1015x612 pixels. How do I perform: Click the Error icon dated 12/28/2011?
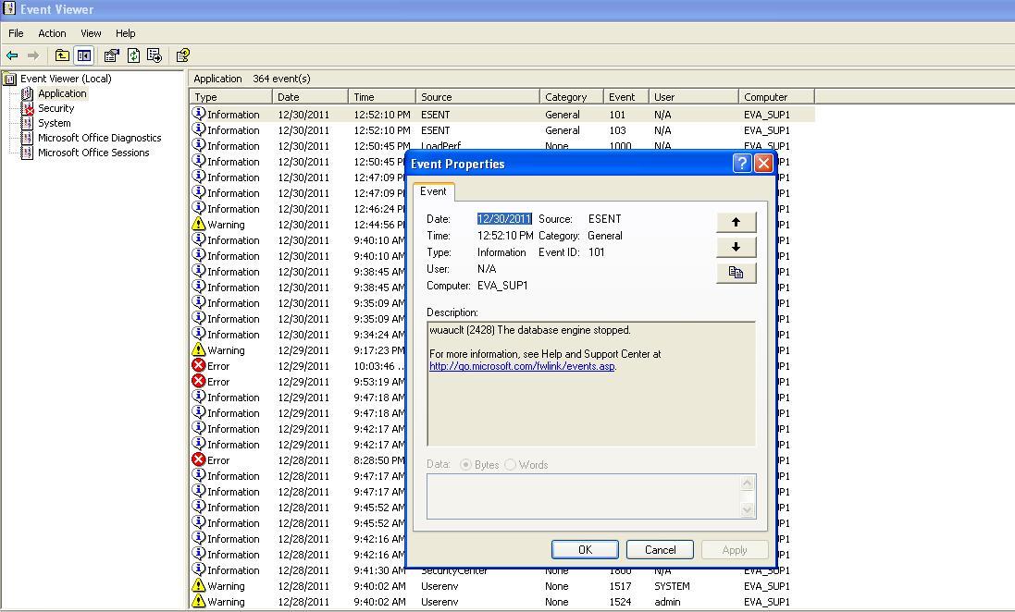click(x=199, y=460)
